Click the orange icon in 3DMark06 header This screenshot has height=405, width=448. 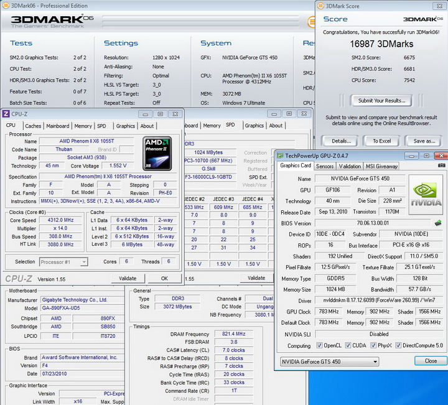[311, 22]
